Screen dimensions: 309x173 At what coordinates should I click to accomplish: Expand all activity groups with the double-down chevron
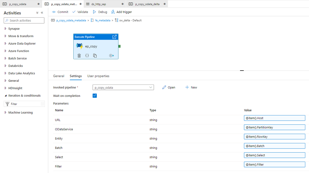37,13
